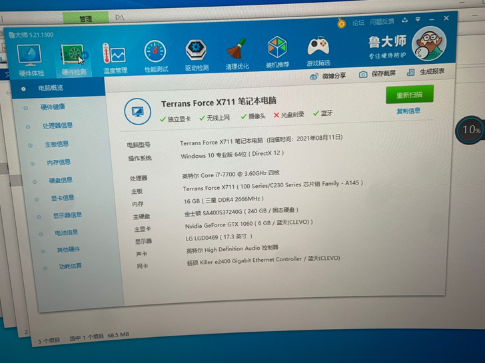This screenshot has height=363, width=485.
Task: Click the Nvidia GeForce GTX 1060 text
Action: click(249, 224)
